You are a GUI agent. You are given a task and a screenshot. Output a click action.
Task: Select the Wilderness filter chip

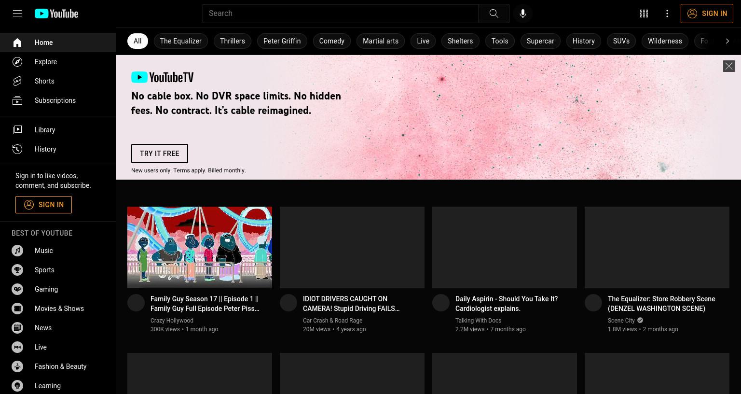[x=665, y=41]
